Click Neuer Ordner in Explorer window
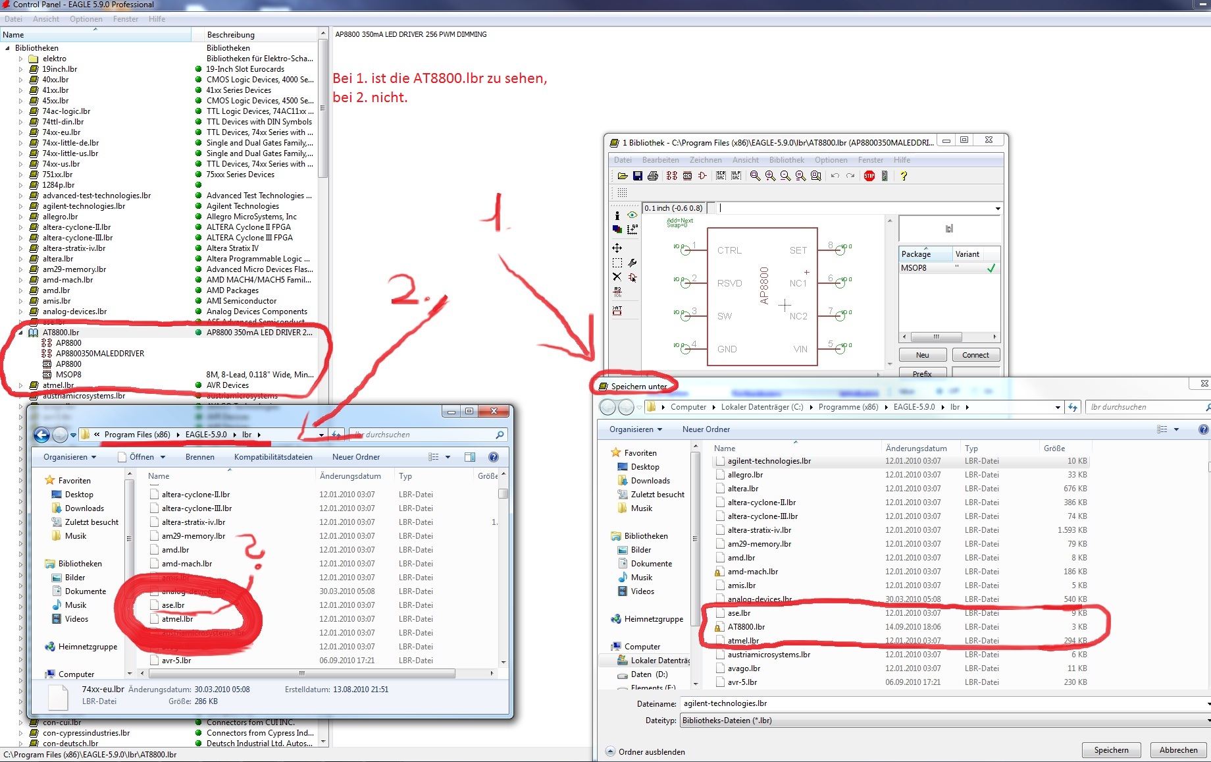This screenshot has width=1211, height=762. point(356,457)
